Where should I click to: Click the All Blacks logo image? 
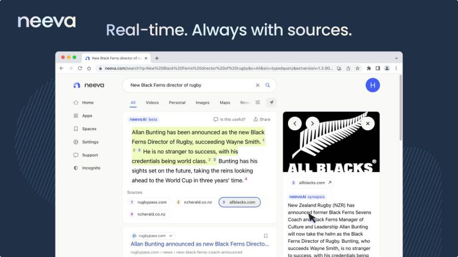pos(331,142)
